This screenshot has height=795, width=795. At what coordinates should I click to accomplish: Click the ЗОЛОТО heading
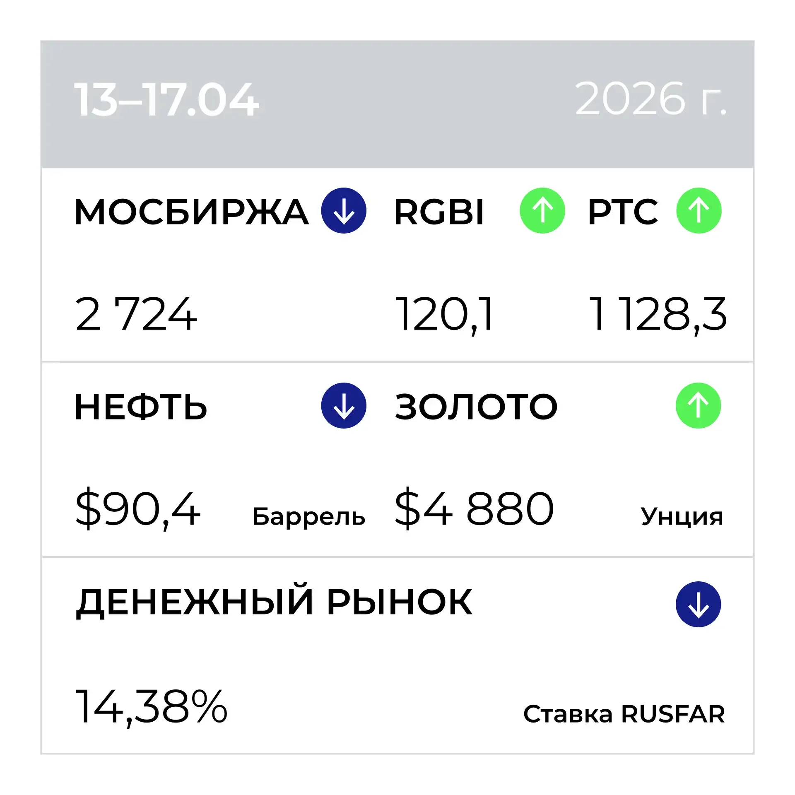click(x=476, y=407)
